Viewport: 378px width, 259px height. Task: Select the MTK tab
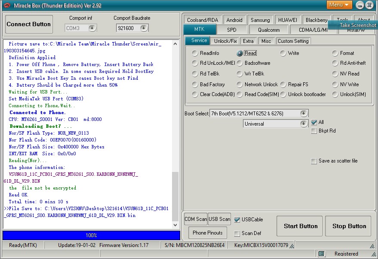[200, 29]
